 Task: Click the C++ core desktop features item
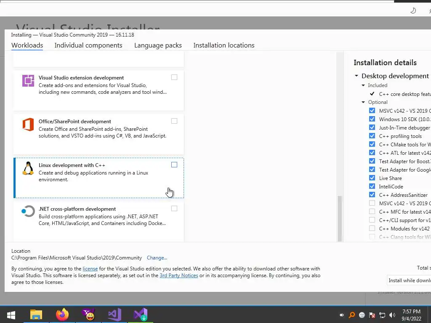[x=405, y=94]
